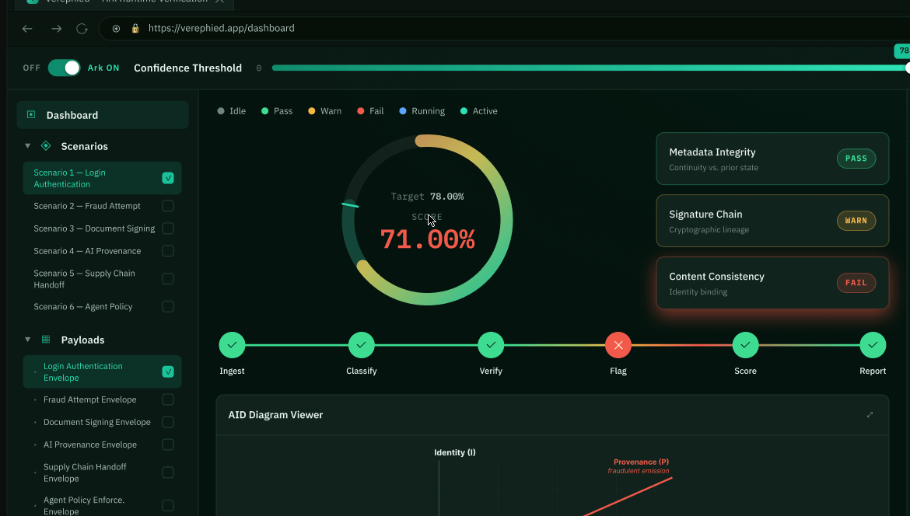910x516 pixels.
Task: Click the Identity (I) axis label
Action: (x=455, y=452)
